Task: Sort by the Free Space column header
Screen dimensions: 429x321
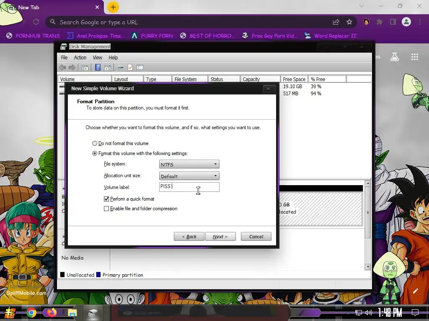Action: point(295,79)
